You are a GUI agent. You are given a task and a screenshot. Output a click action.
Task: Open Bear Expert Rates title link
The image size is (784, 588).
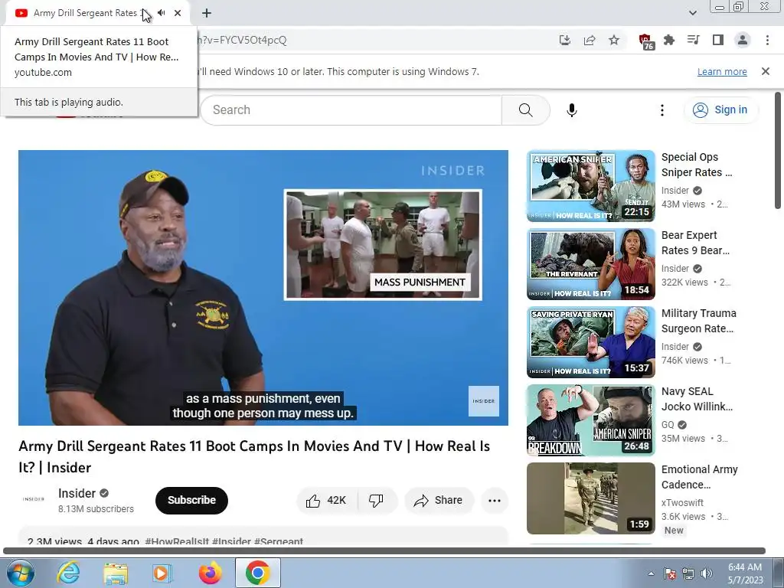click(x=695, y=243)
